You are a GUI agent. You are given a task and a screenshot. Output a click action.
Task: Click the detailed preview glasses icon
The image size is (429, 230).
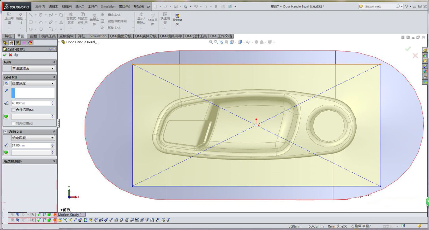[x=16, y=55]
